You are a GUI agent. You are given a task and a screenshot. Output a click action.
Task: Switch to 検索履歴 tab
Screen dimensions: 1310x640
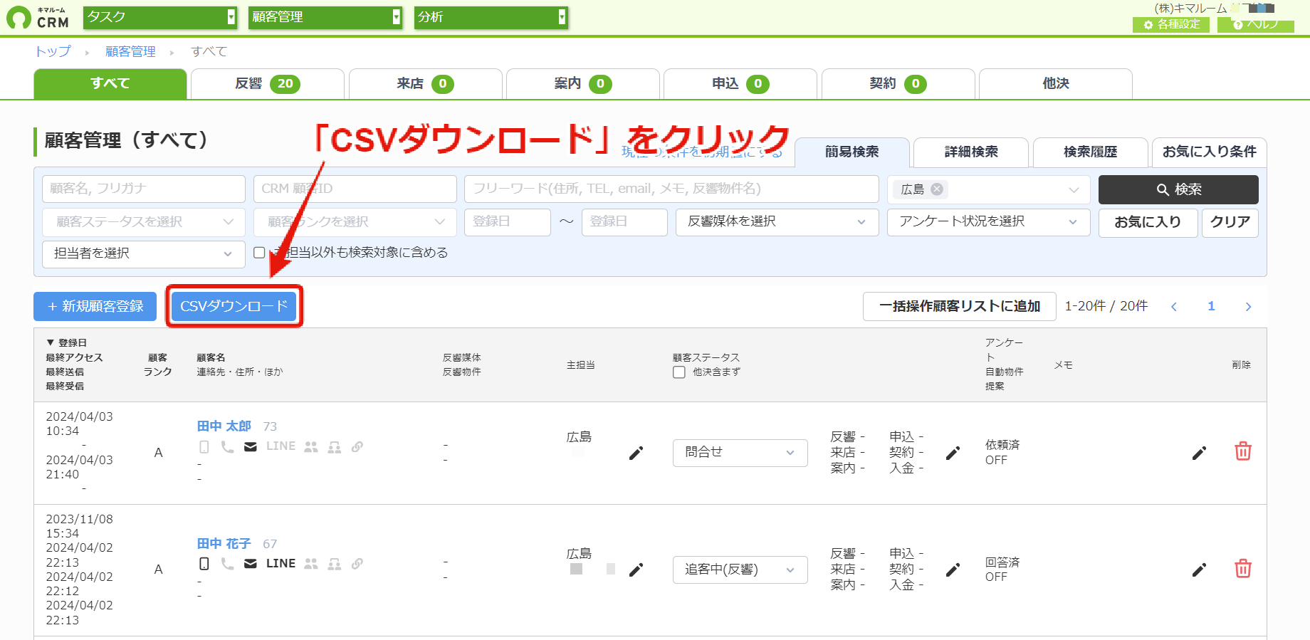pyautogui.click(x=1091, y=152)
